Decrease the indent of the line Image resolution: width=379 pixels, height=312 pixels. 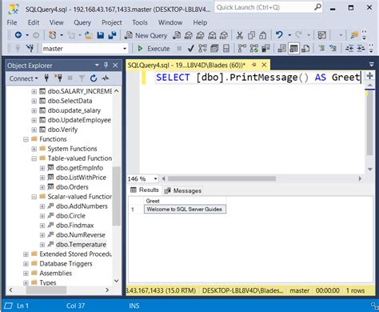(x=349, y=48)
